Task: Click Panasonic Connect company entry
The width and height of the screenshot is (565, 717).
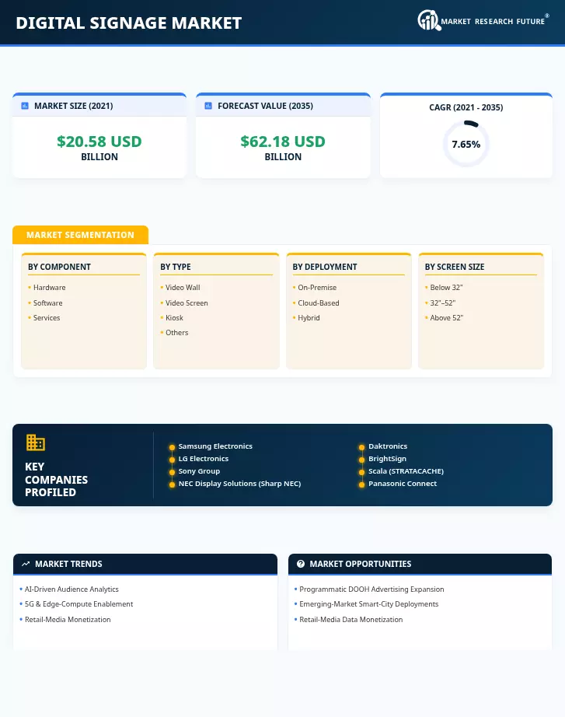Action: click(403, 484)
